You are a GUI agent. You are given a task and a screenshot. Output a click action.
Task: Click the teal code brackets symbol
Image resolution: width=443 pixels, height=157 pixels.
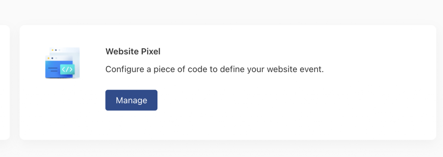pyautogui.click(x=67, y=69)
